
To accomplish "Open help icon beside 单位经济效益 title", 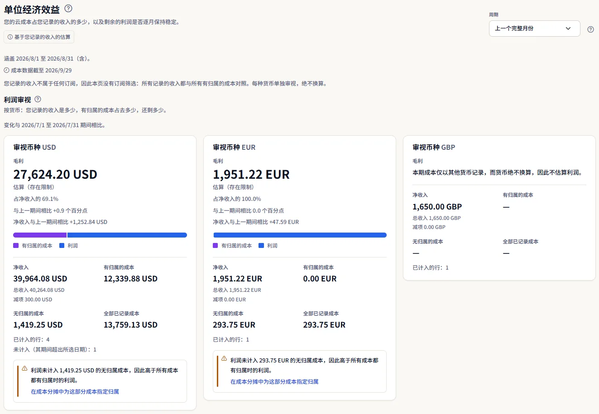I will pyautogui.click(x=68, y=8).
